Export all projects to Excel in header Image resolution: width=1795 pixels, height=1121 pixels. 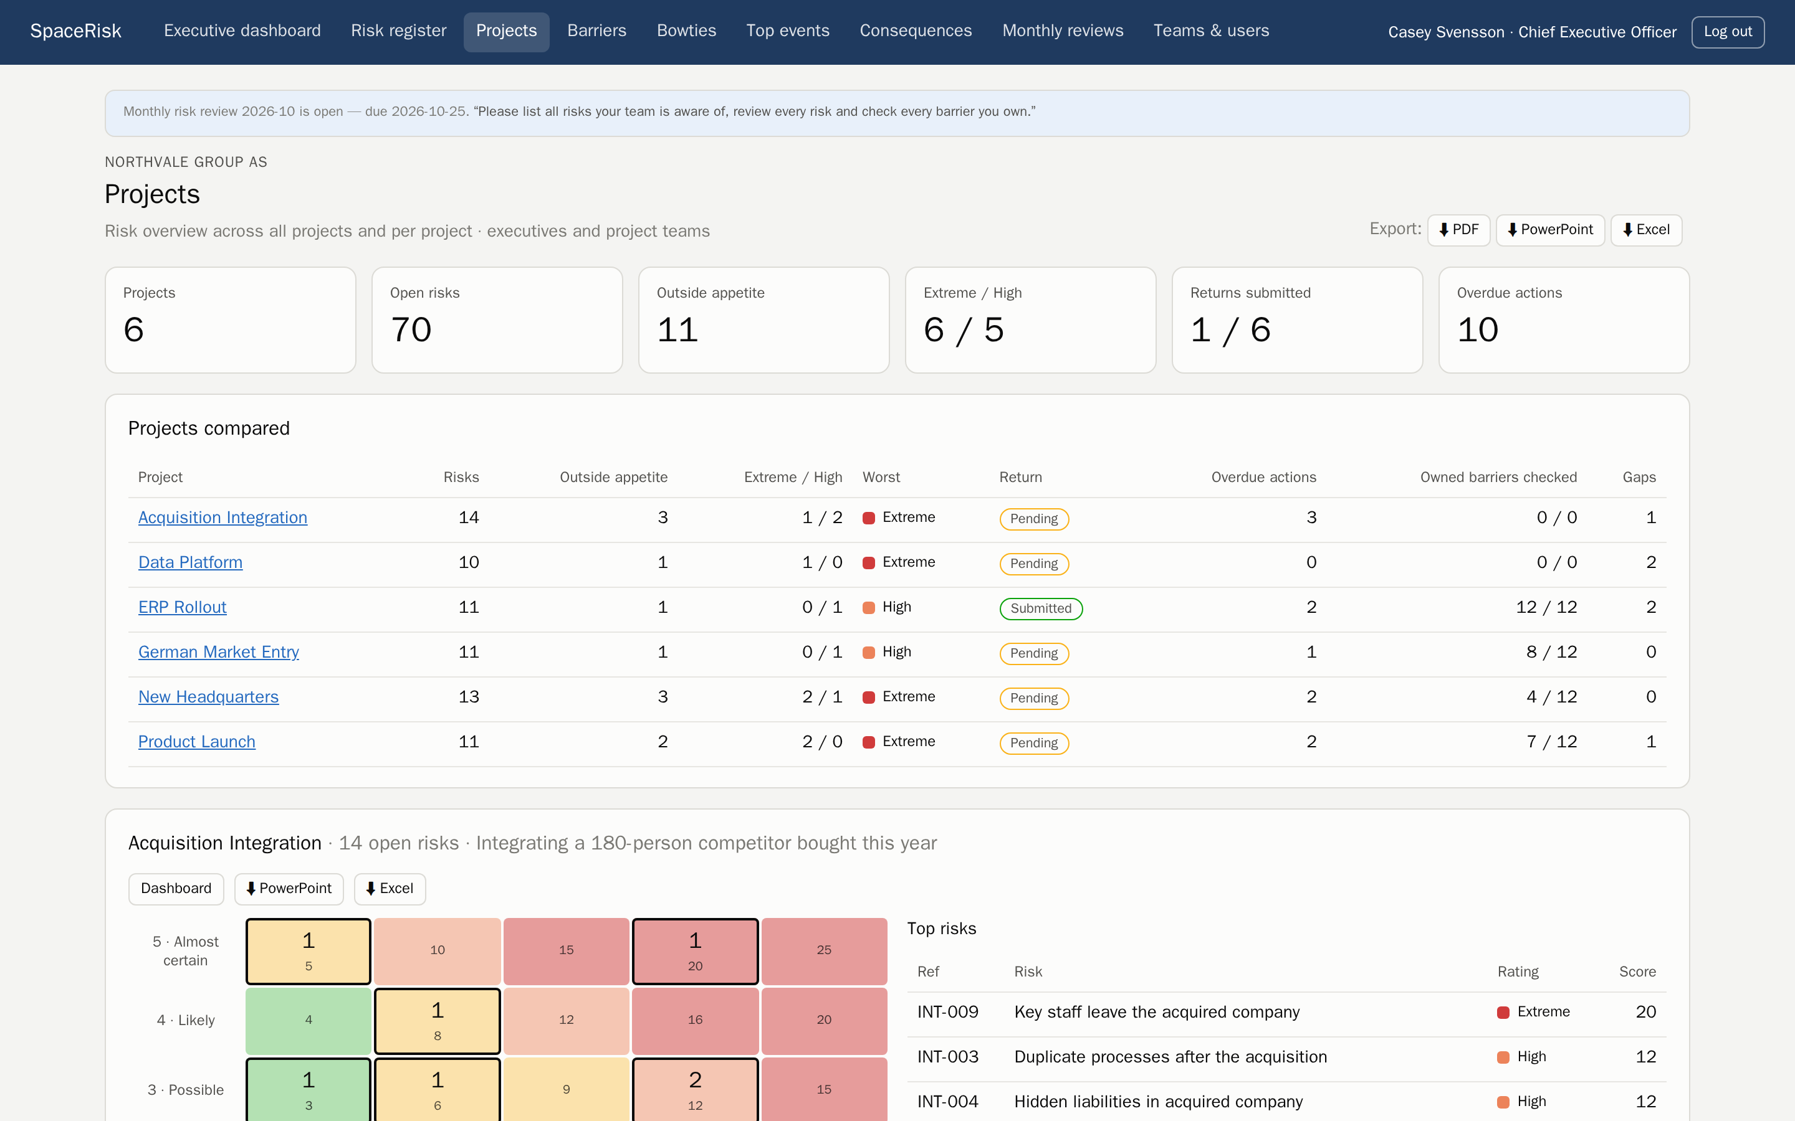pyautogui.click(x=1646, y=230)
